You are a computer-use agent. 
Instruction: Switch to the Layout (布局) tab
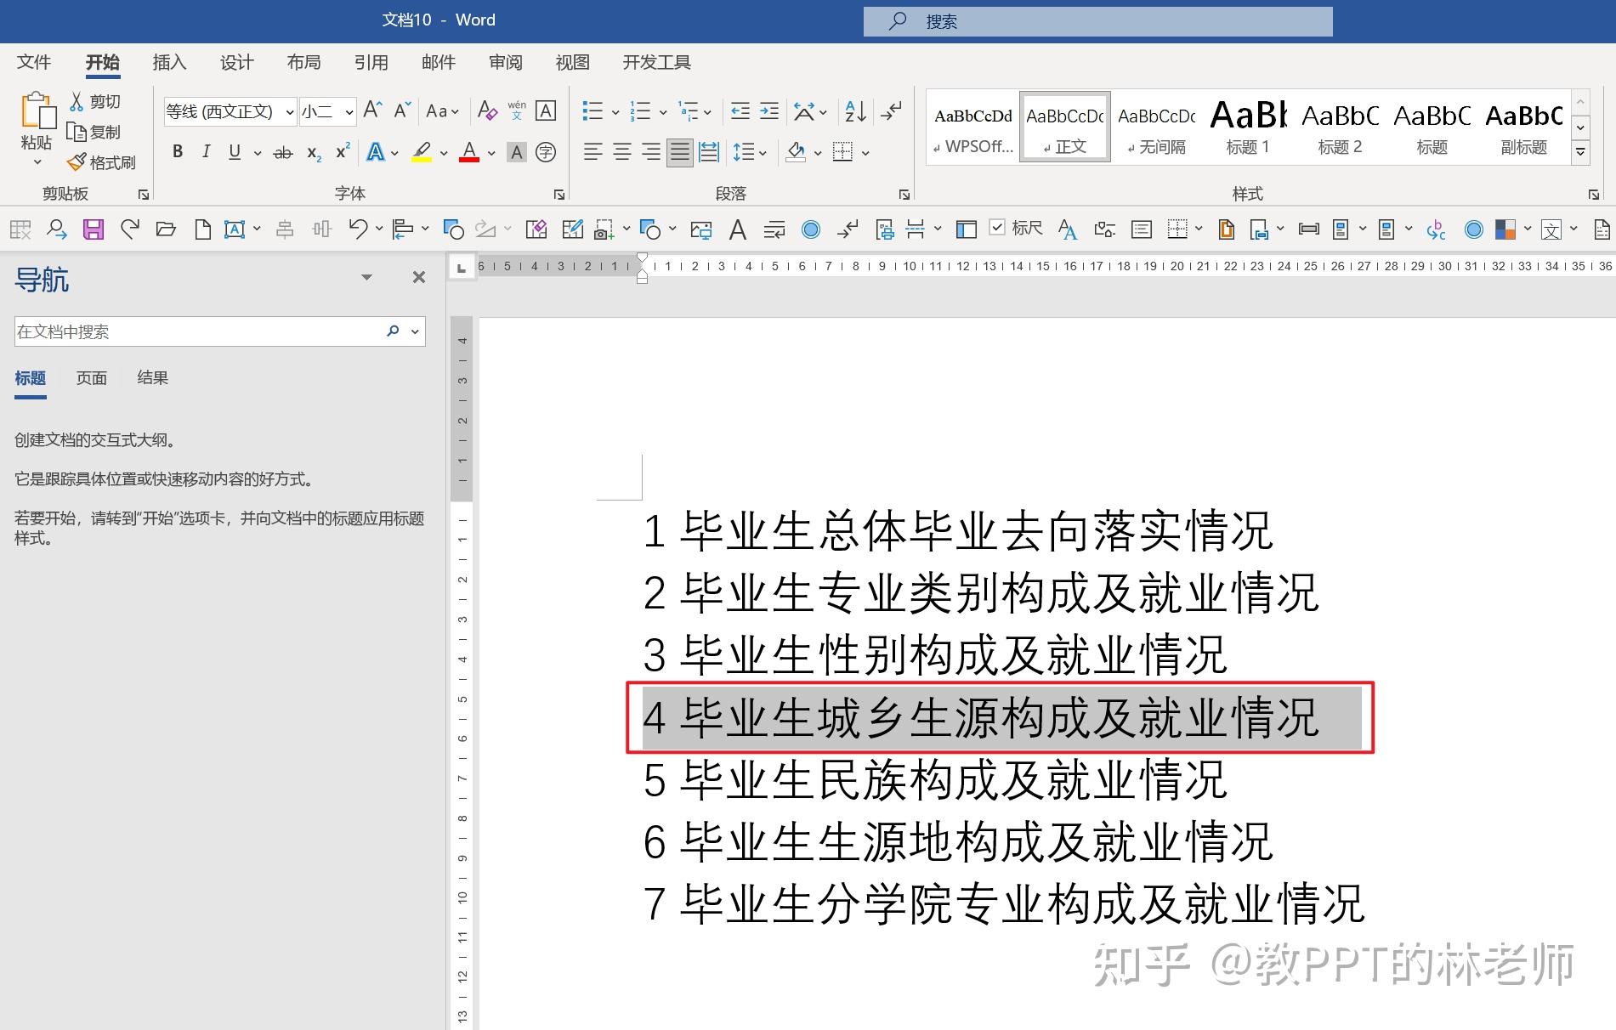coord(303,62)
